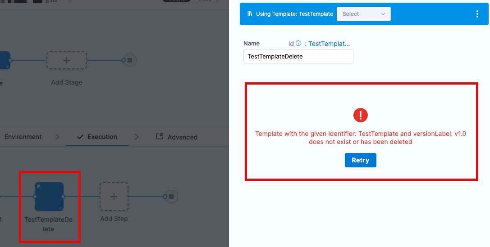Click the plus icon in Add Stage box
The width and height of the screenshot is (490, 247).
tap(67, 60)
